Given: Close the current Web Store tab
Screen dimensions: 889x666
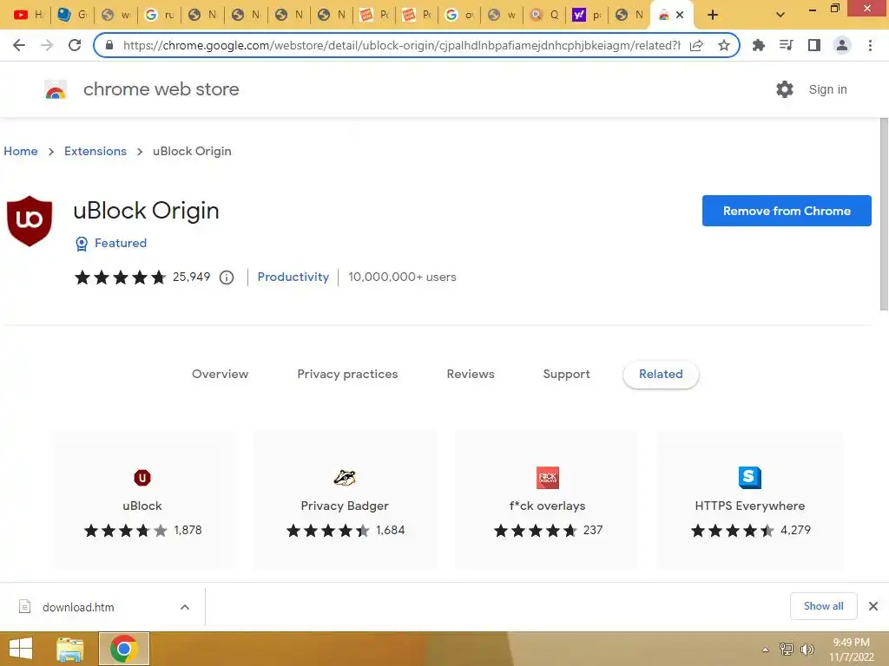Looking at the screenshot, I should point(680,16).
